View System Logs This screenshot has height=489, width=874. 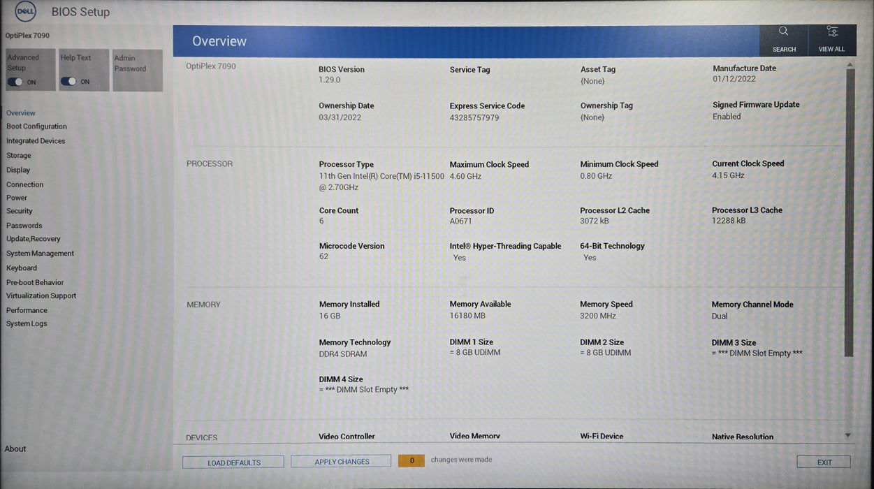(27, 323)
